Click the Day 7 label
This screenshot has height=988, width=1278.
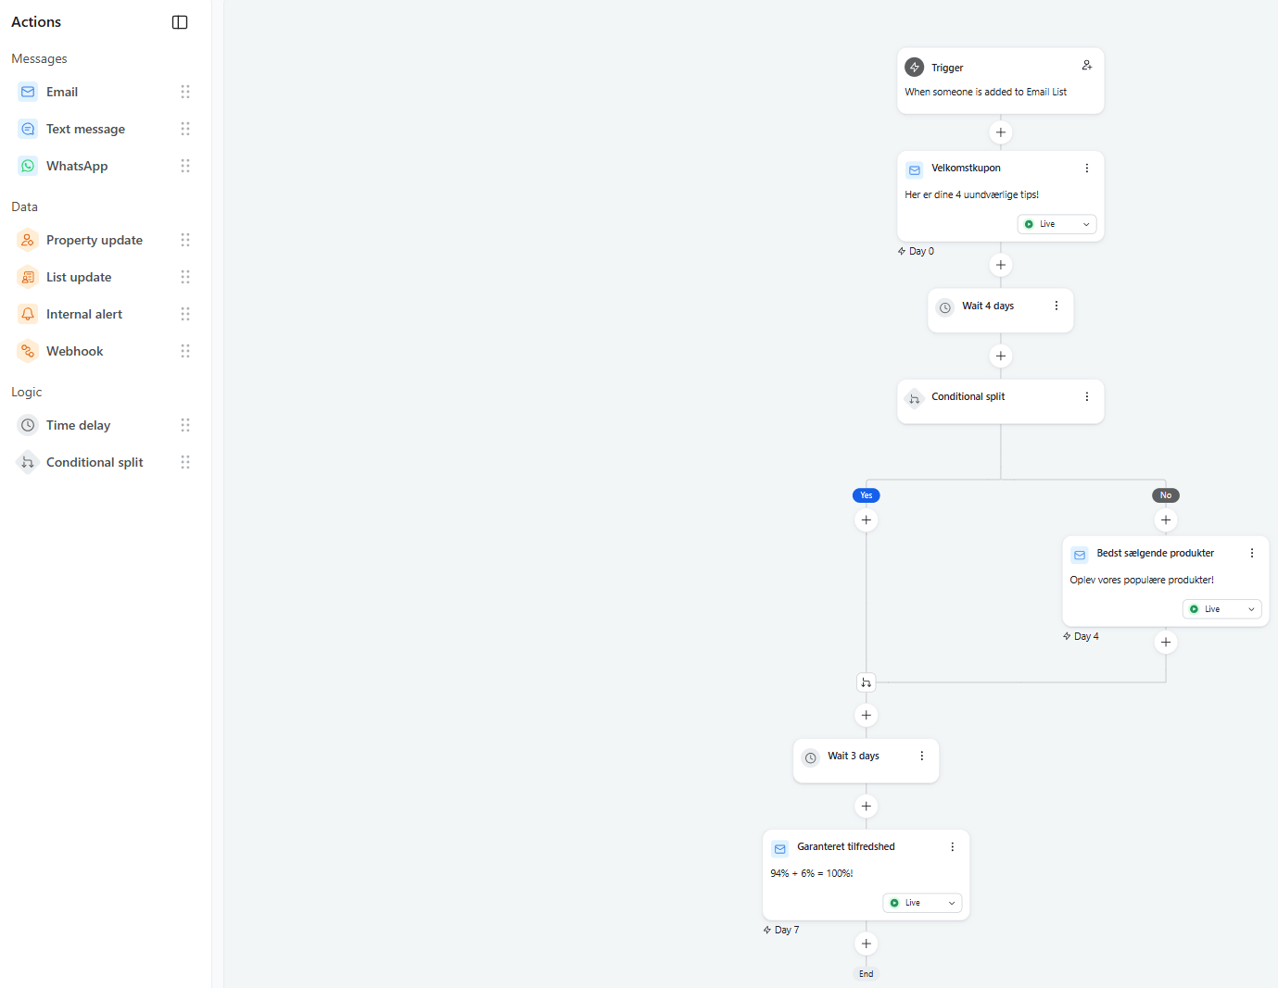click(781, 931)
